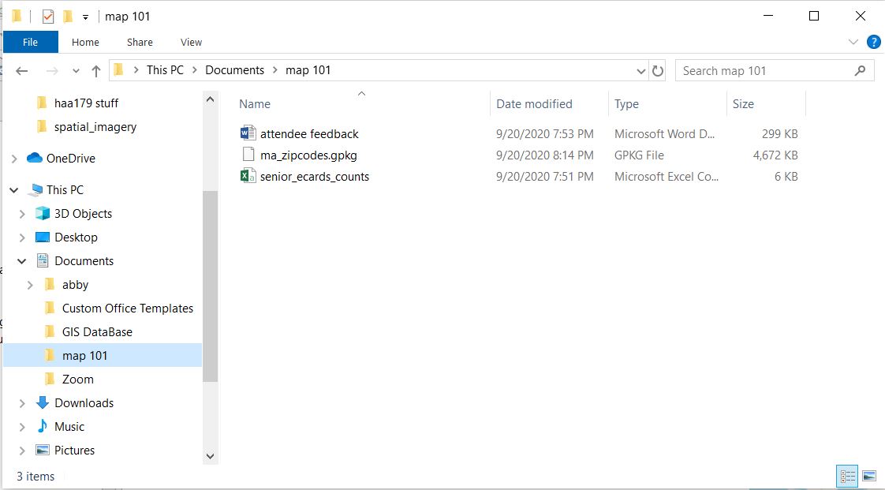Image resolution: width=885 pixels, height=490 pixels.
Task: Collapse the Documents tree node
Action: (22, 261)
